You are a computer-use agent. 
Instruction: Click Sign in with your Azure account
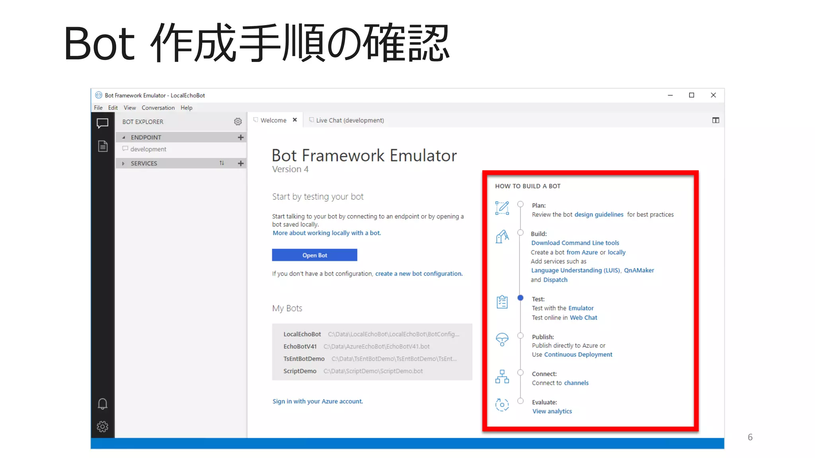click(x=318, y=402)
